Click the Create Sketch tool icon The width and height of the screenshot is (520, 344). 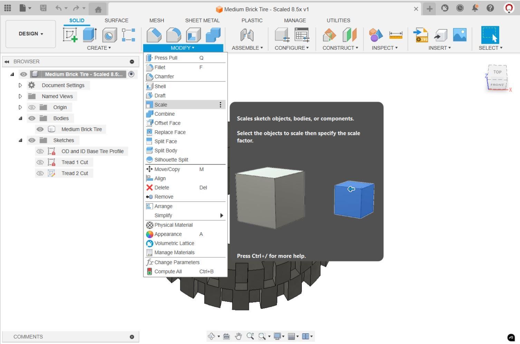pyautogui.click(x=70, y=35)
